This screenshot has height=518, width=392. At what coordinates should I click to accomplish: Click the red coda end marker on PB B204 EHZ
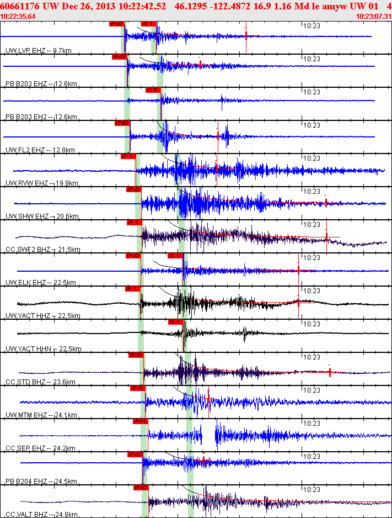(203, 460)
